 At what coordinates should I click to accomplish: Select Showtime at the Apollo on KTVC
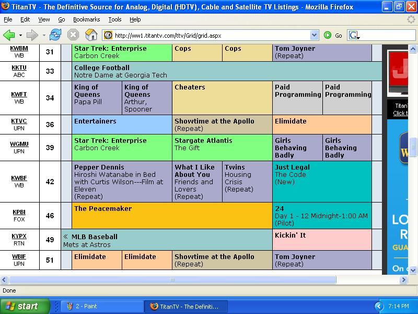(223, 125)
